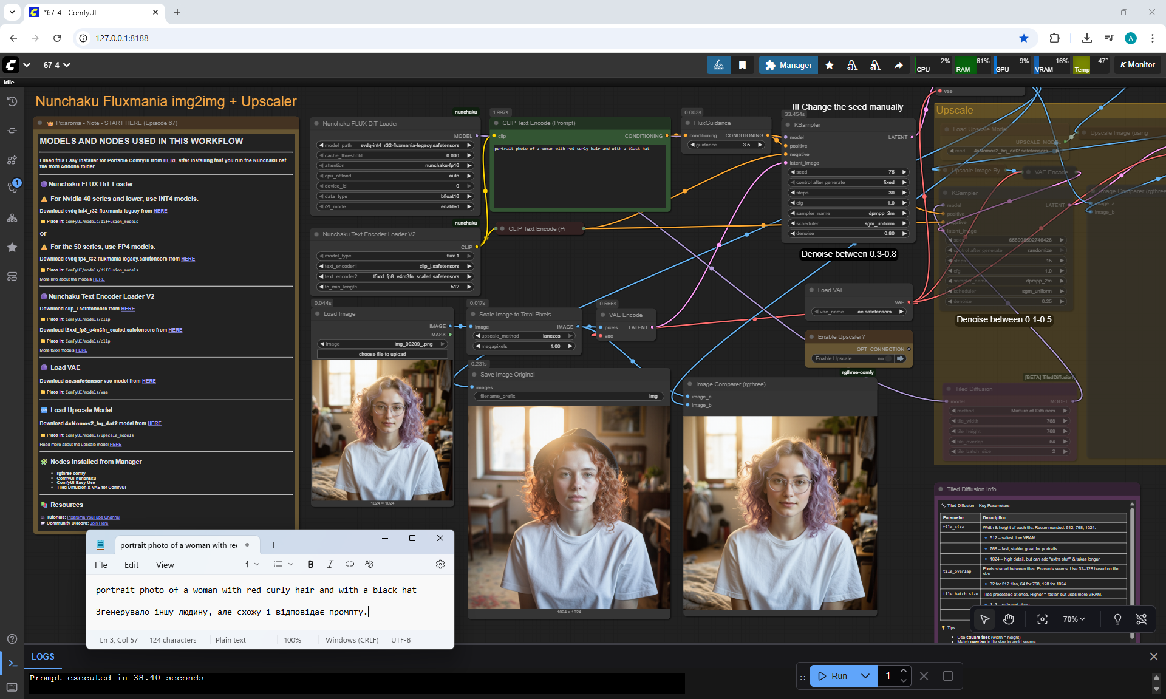
Task: Toggle the logs terminal panel icon
Action: click(x=12, y=663)
